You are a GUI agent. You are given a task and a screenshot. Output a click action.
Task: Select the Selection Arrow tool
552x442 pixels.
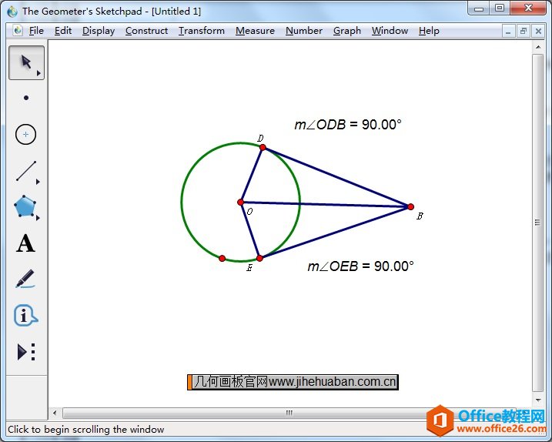click(x=25, y=62)
